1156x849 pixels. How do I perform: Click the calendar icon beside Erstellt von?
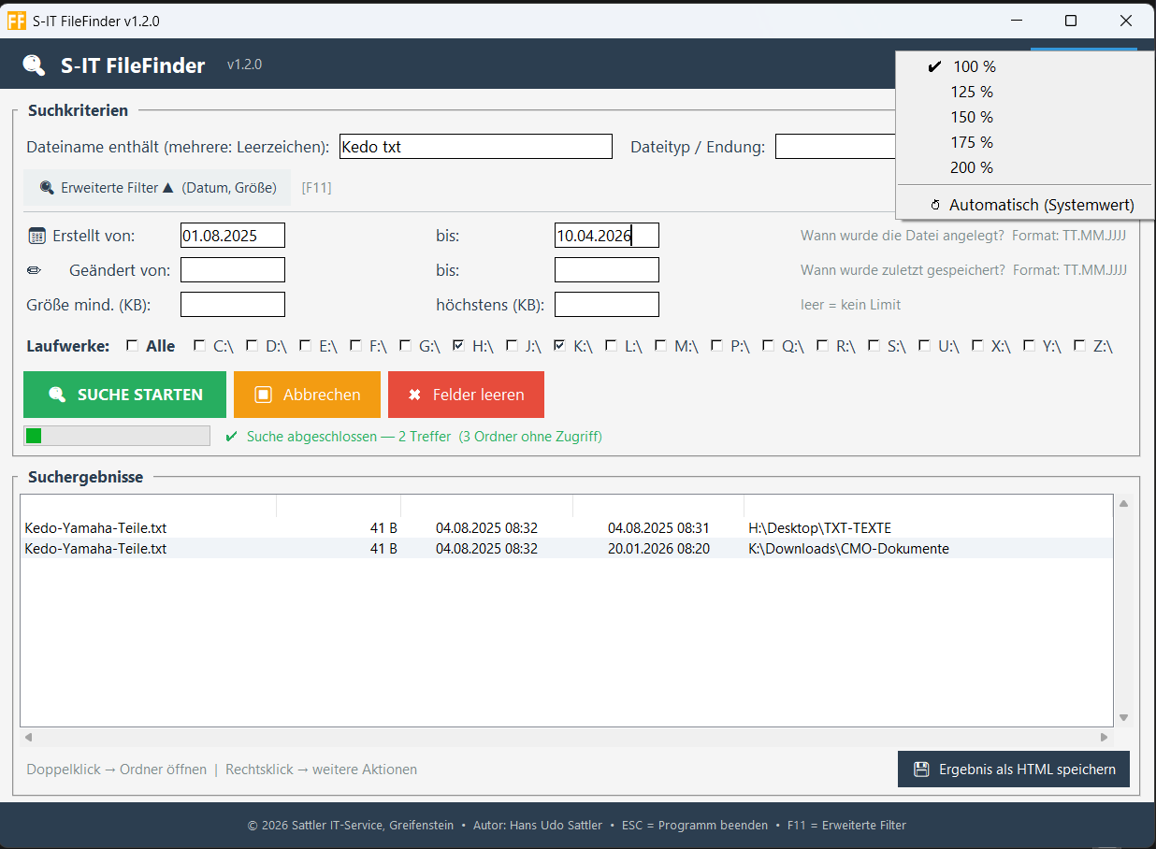pyautogui.click(x=35, y=235)
